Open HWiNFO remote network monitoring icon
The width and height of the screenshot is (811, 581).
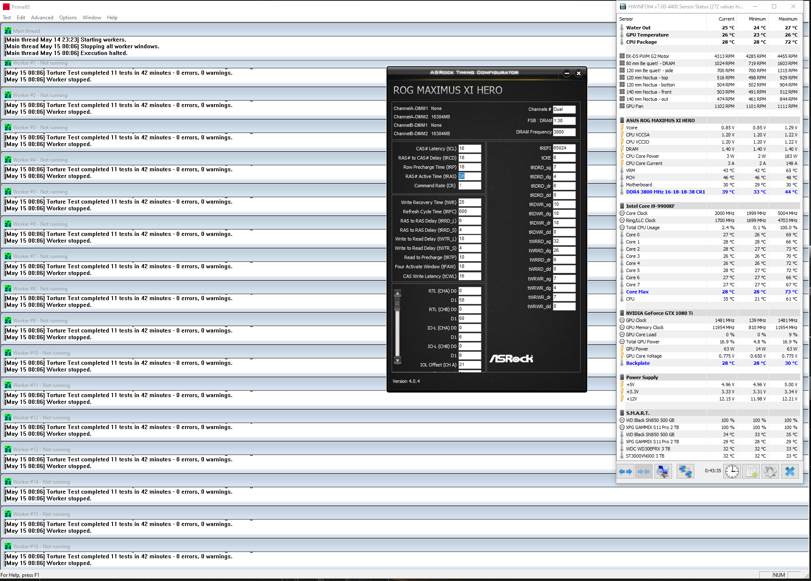click(x=685, y=471)
